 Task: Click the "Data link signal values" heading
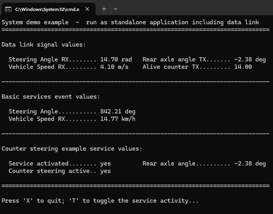click(43, 45)
